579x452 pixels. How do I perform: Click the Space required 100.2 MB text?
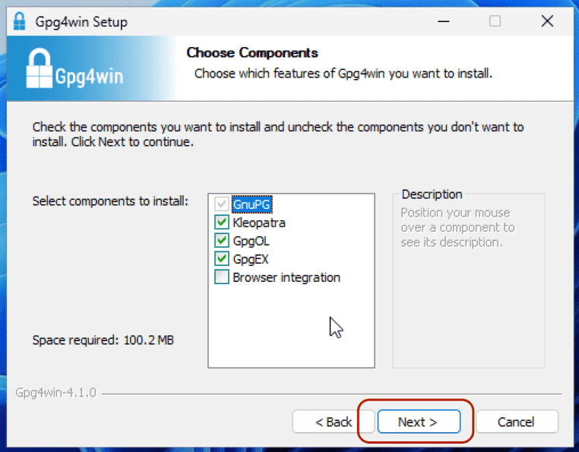click(x=103, y=340)
